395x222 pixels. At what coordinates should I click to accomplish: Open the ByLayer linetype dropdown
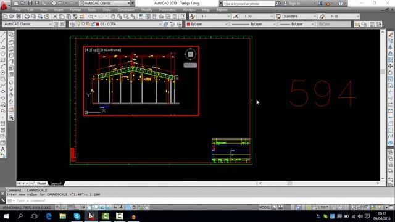[274, 24]
